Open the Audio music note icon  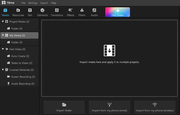pyautogui.click(x=94, y=10)
